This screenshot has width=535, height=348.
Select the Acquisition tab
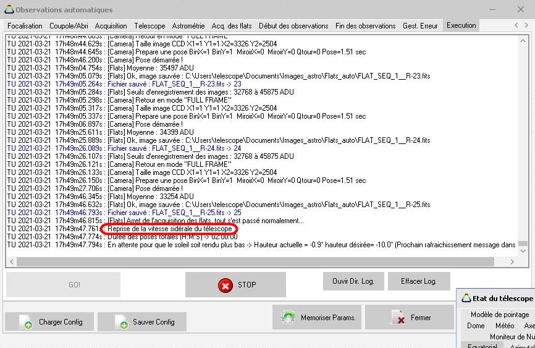pos(111,26)
